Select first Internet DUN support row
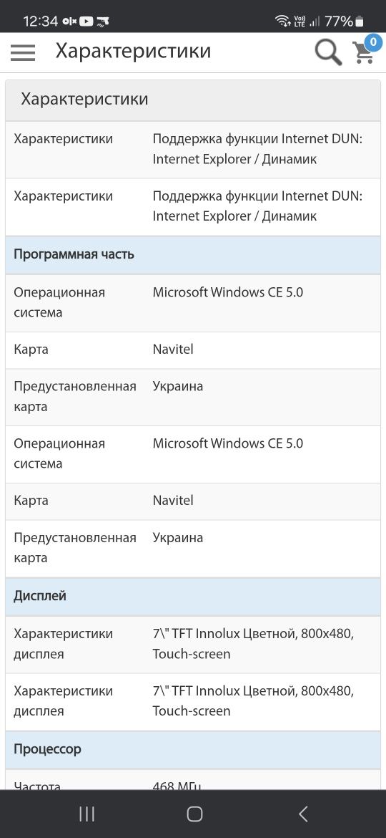This screenshot has height=838, width=386. pos(193,150)
